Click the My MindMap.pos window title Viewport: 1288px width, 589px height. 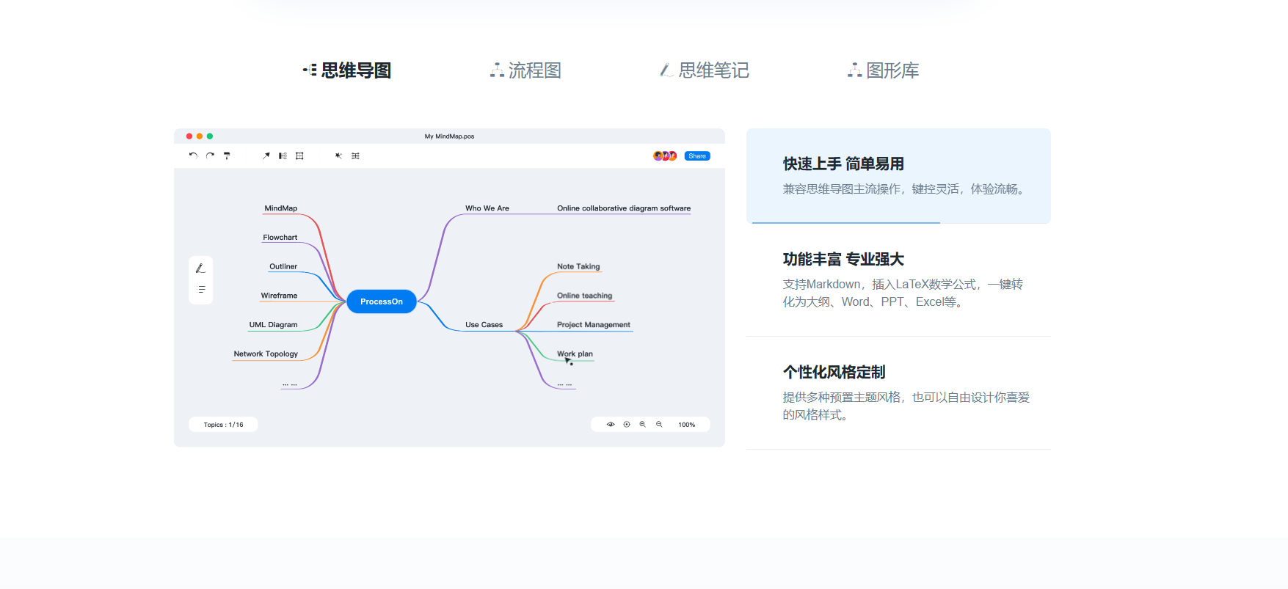(x=449, y=136)
